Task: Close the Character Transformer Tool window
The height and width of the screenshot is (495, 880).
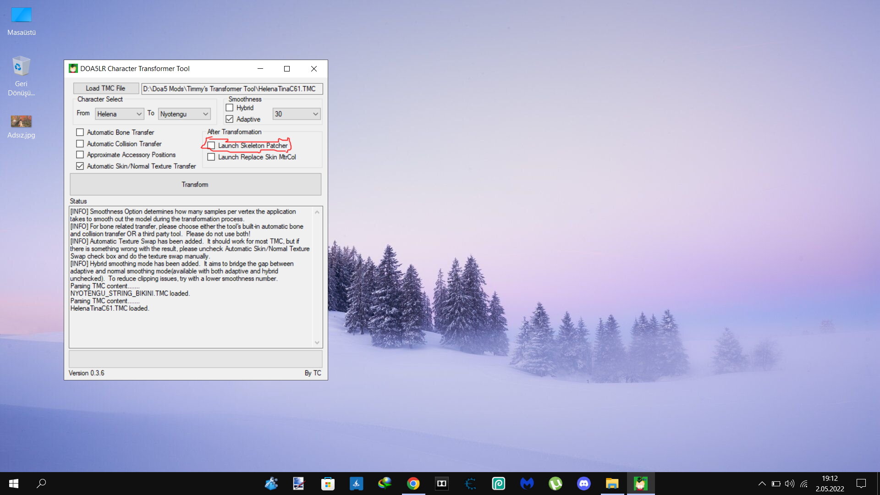Action: point(314,69)
